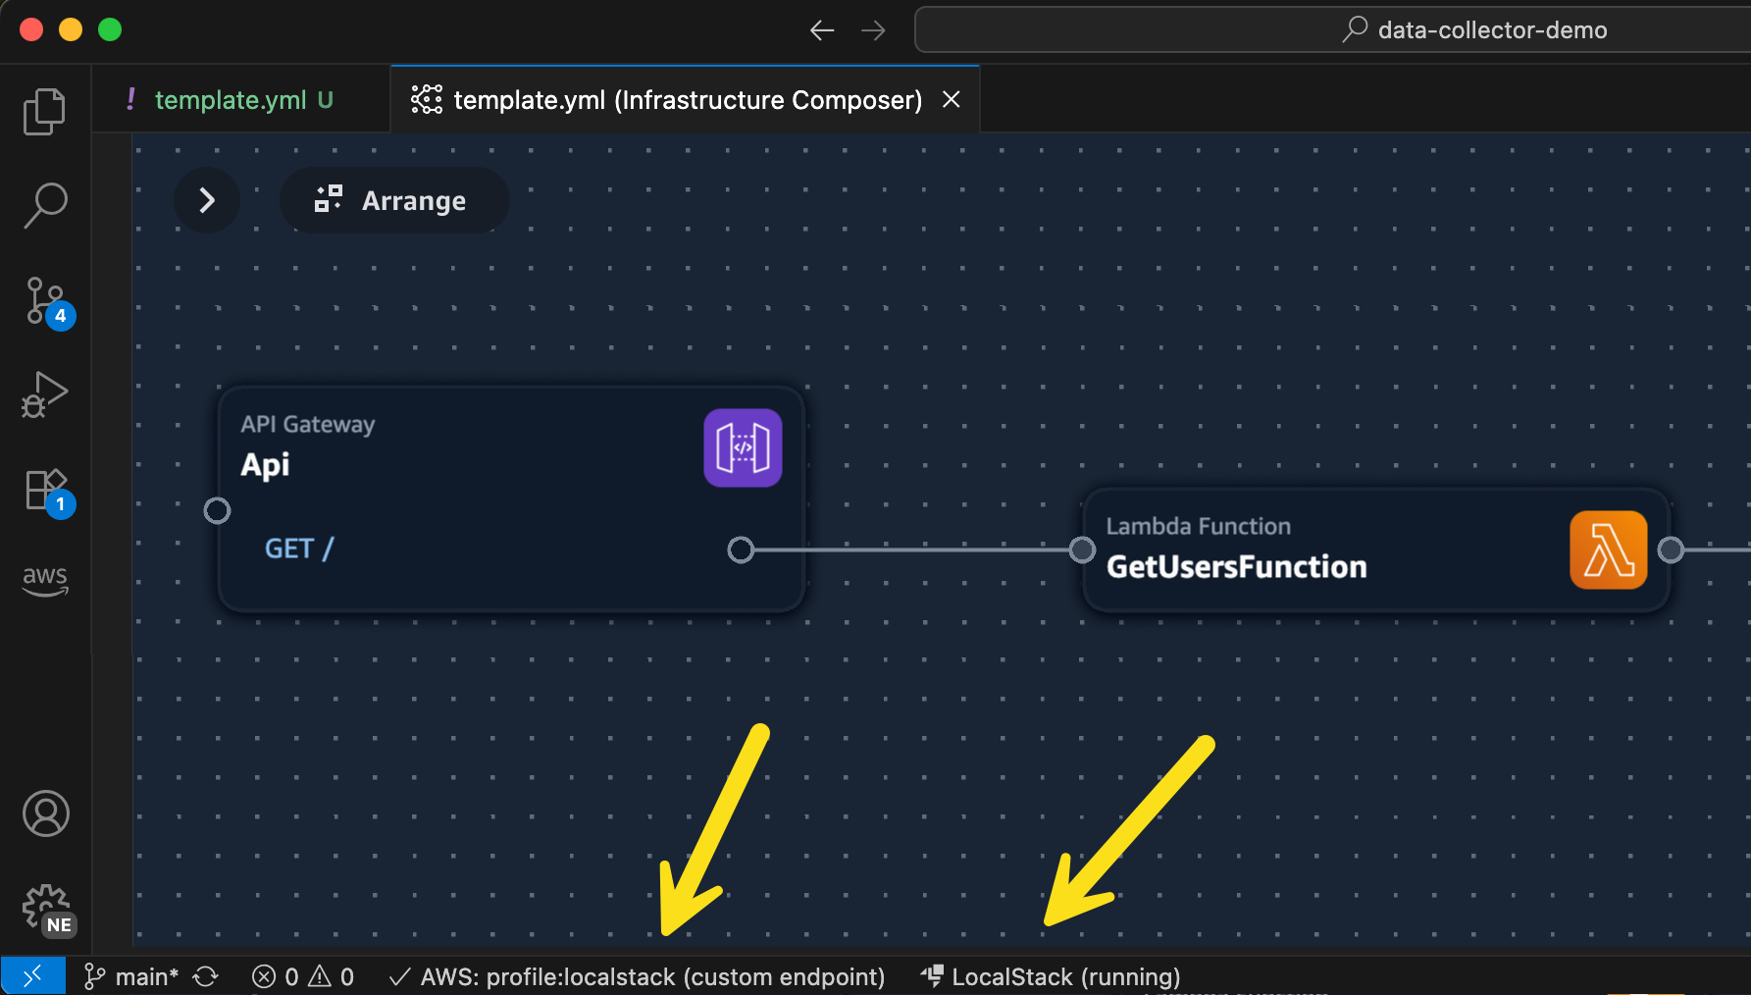The width and height of the screenshot is (1751, 995).
Task: Switch to the template.yml editor tab
Action: click(x=232, y=100)
